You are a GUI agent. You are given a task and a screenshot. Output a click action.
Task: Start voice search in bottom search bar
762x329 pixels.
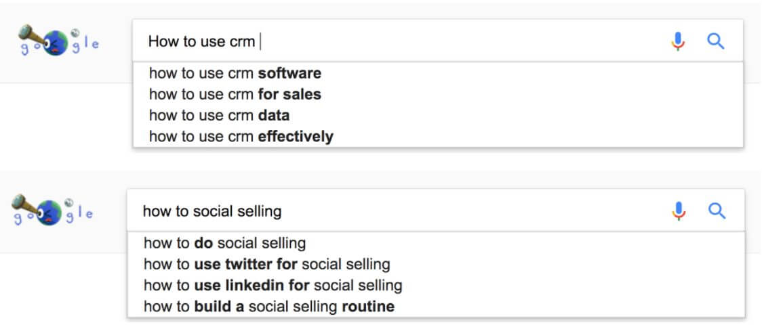[679, 211]
